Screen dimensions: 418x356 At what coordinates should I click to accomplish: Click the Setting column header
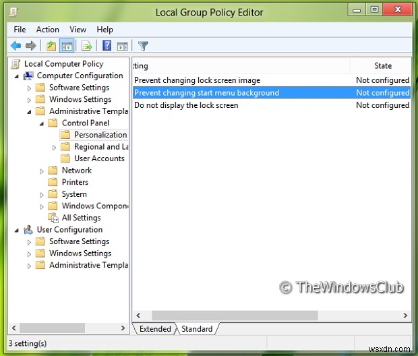[241, 66]
